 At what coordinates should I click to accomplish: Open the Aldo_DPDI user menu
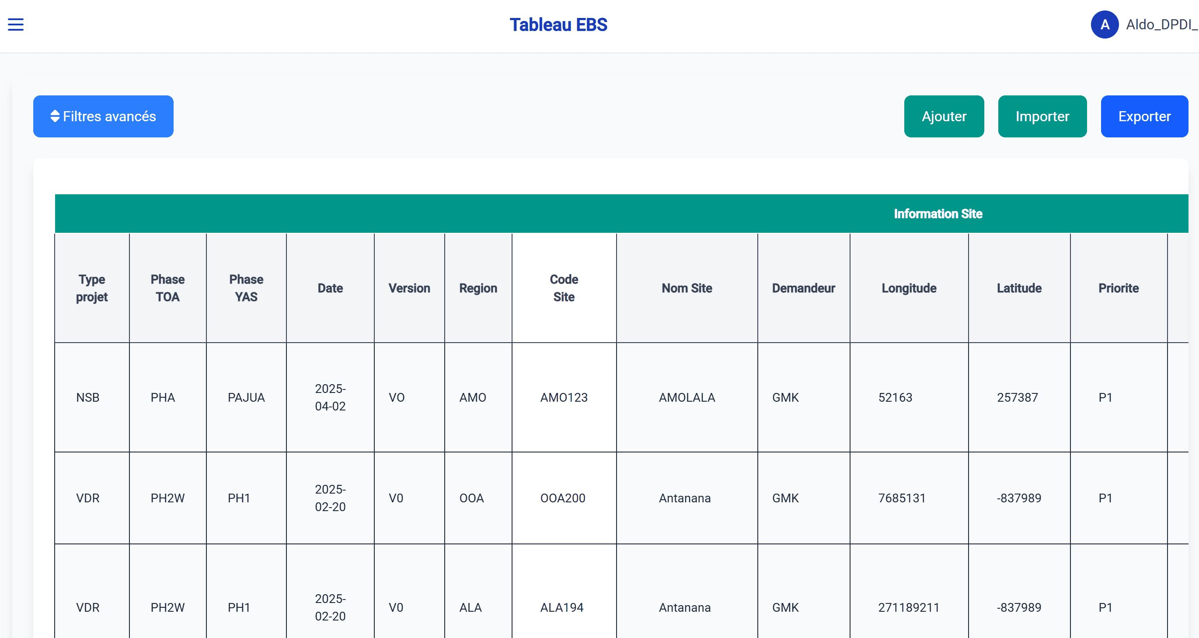1161,25
